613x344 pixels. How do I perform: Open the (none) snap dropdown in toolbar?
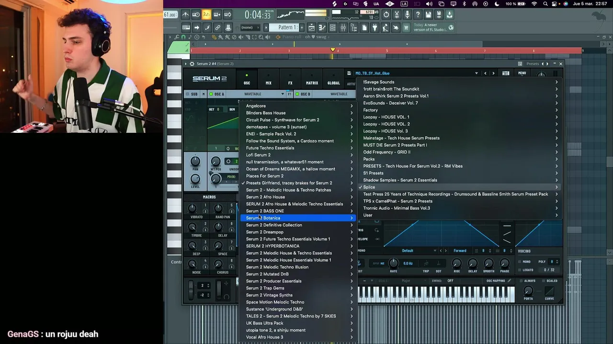point(250,27)
